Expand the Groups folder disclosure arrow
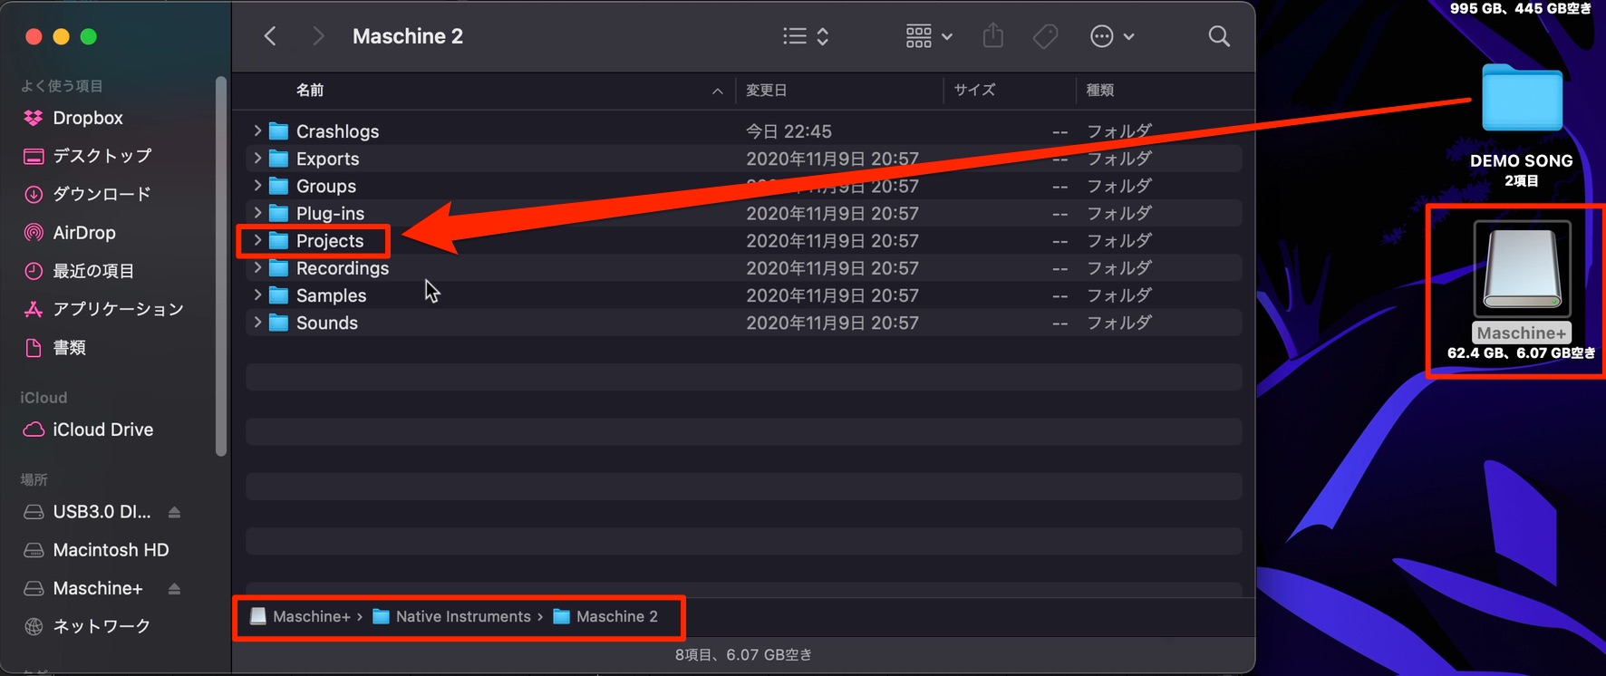The width and height of the screenshot is (1606, 676). 257,186
